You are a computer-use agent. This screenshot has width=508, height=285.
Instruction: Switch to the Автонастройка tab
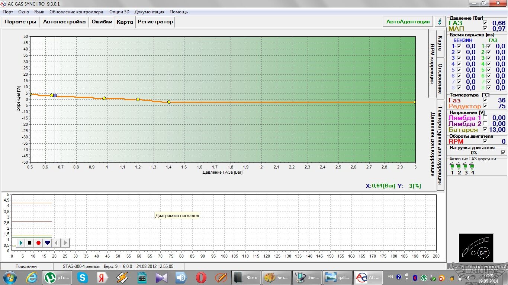point(64,22)
